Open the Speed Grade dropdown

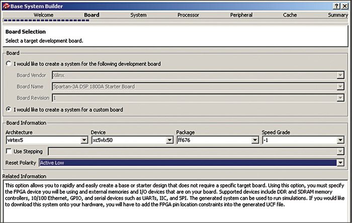click(x=340, y=141)
